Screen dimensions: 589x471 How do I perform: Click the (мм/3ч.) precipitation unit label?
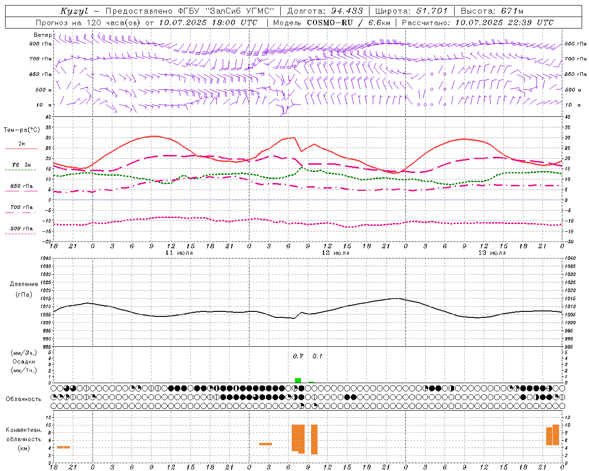coord(24,353)
